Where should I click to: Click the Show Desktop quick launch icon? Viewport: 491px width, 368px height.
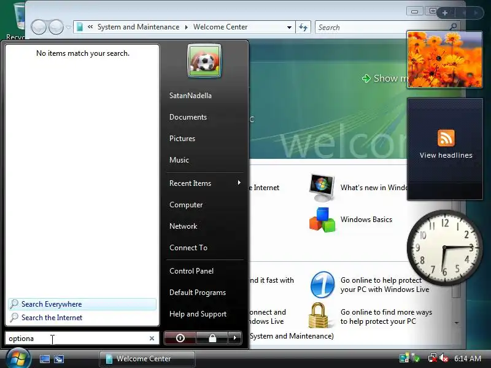(44, 359)
